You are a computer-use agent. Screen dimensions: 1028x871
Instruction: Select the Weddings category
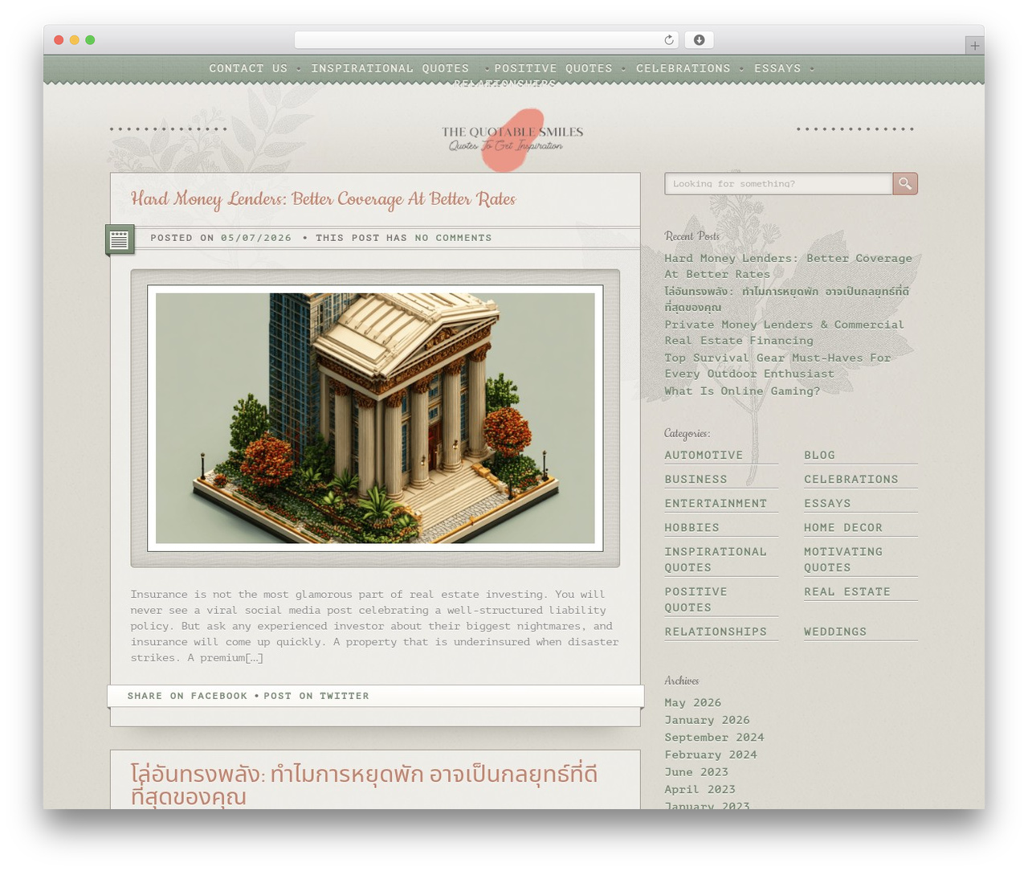point(835,632)
